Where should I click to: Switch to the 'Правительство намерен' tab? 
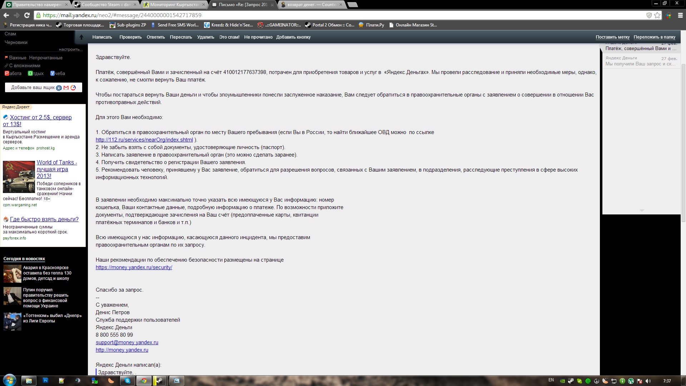tap(37, 5)
